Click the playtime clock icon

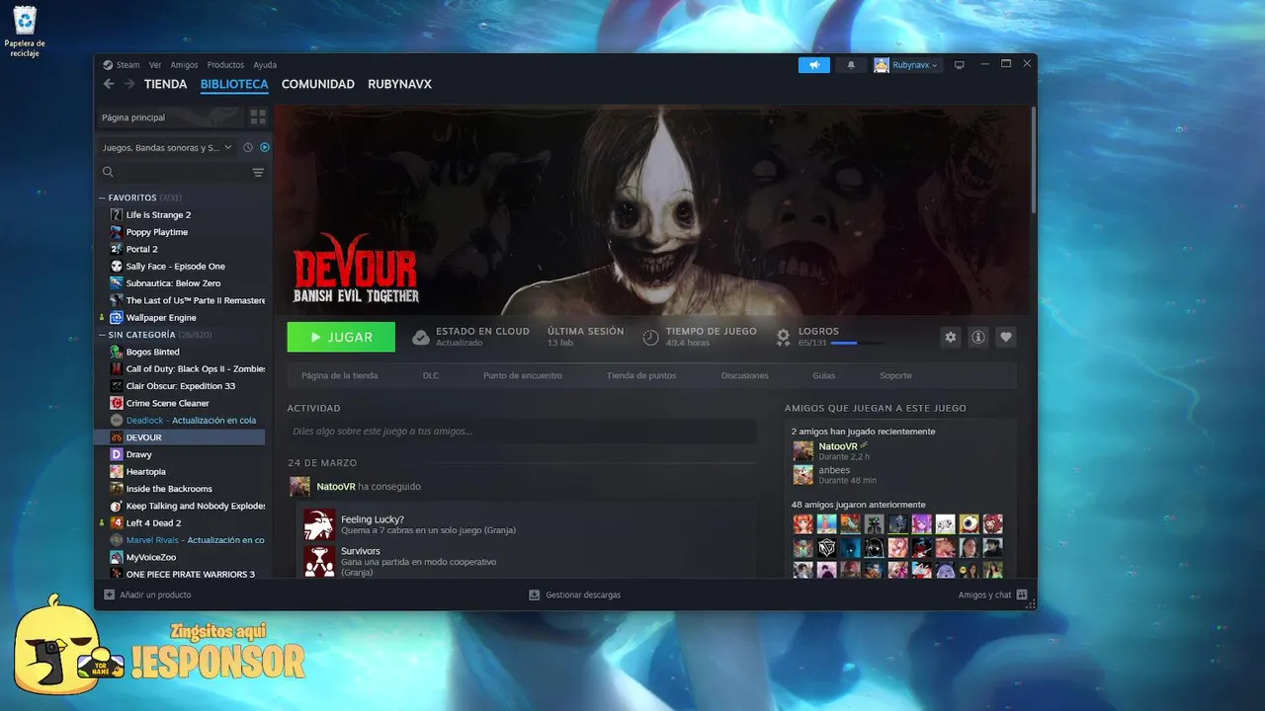tap(650, 337)
